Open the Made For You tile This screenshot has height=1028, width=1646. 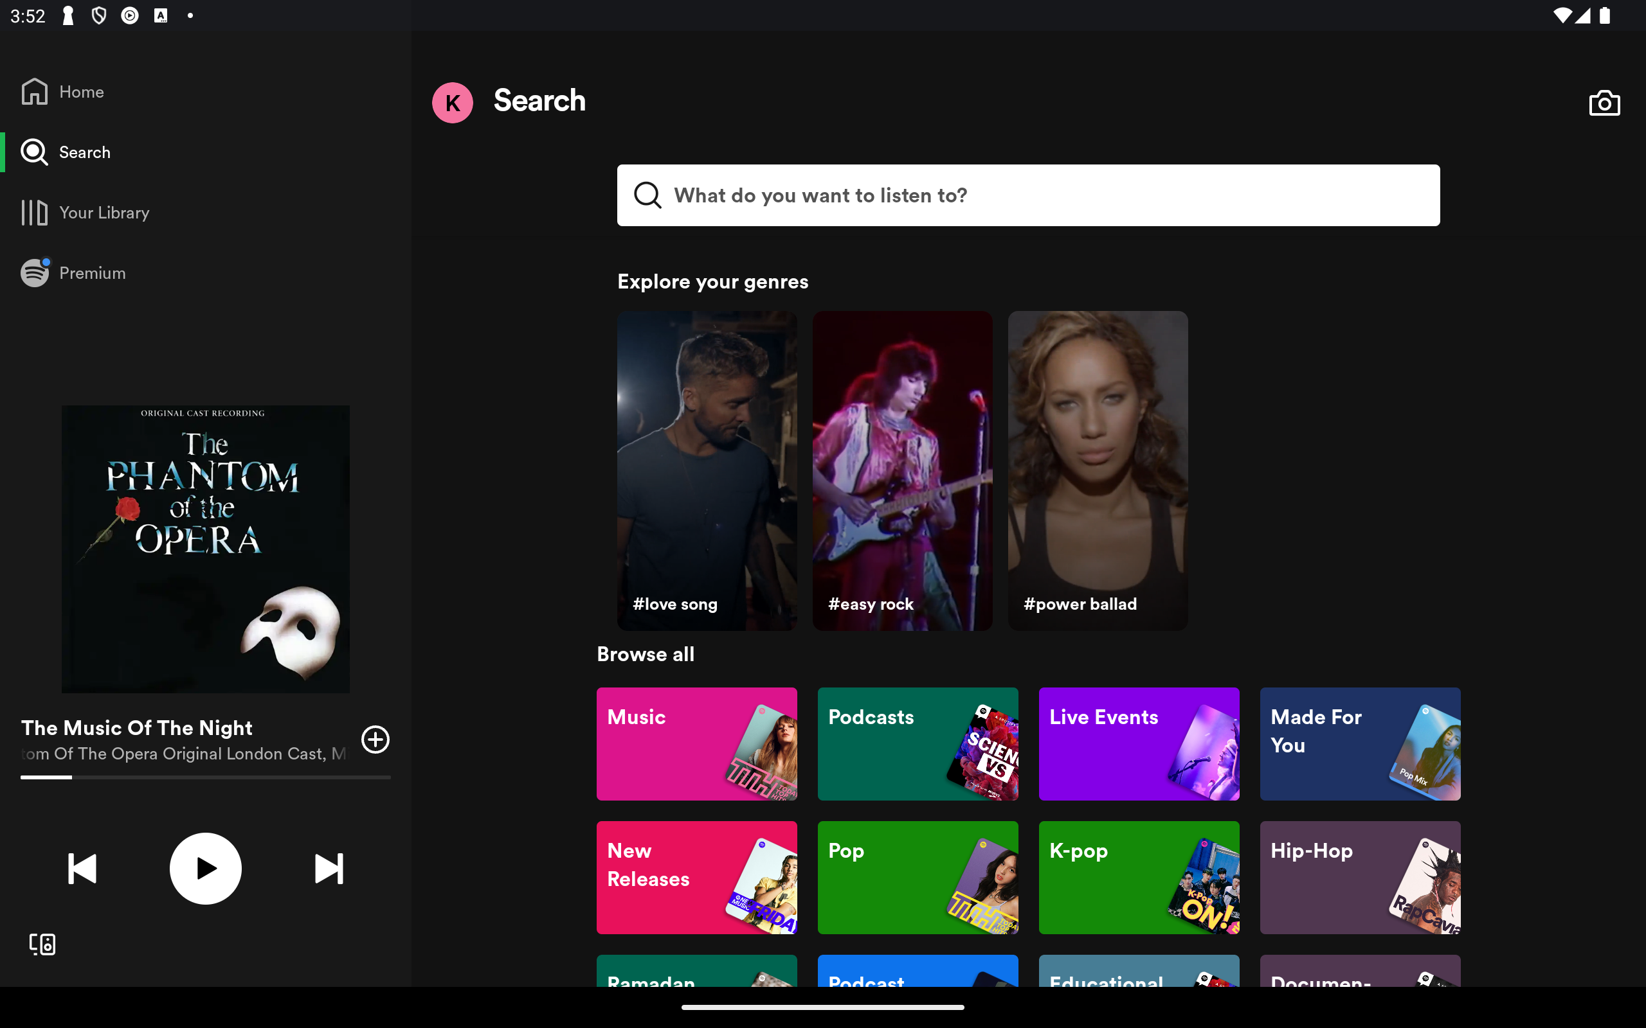(x=1360, y=744)
